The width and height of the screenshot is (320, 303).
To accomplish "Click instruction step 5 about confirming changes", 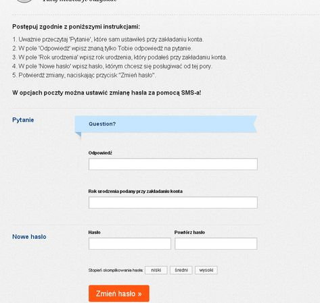I will (84, 75).
